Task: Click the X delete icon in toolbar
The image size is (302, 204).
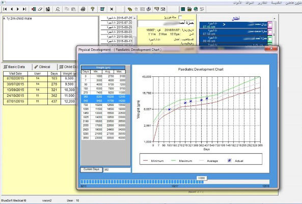Action: pyautogui.click(x=112, y=9)
